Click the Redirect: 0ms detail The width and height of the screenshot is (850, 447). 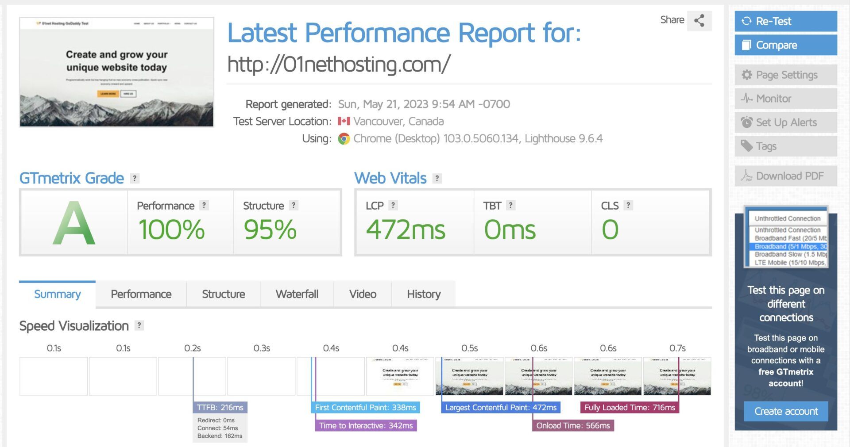click(x=216, y=420)
